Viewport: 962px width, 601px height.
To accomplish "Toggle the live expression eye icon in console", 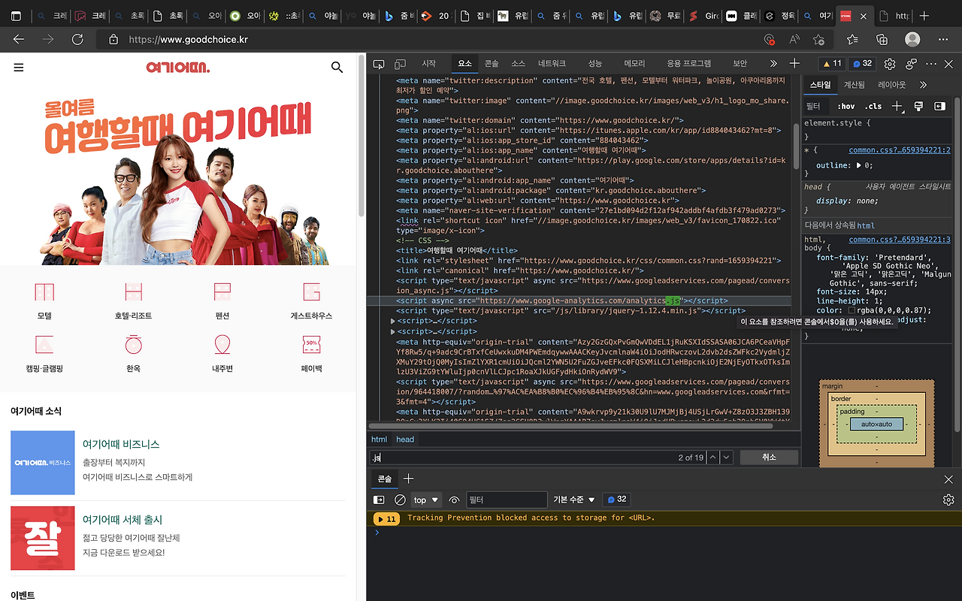I will point(456,499).
